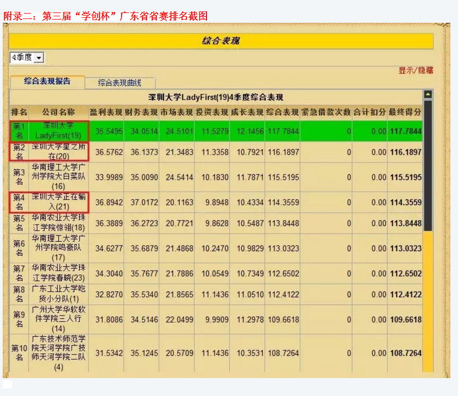Select company 华南理工大学广州学院大白菜队(16)
The image size is (458, 396).
click(x=59, y=177)
